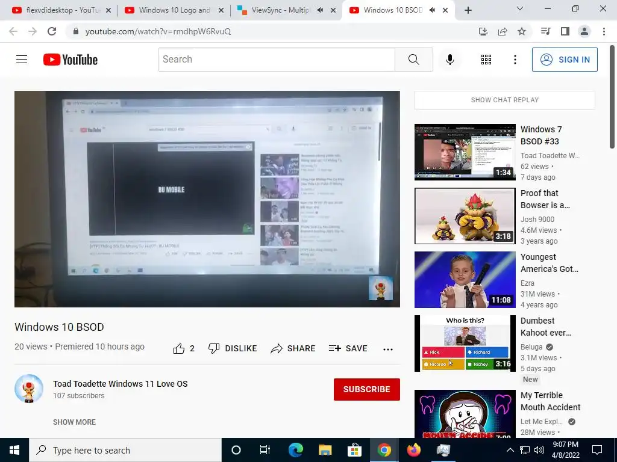The image size is (617, 462).
Task: Mute the ViewSync tab audio icon
Action: [321, 10]
